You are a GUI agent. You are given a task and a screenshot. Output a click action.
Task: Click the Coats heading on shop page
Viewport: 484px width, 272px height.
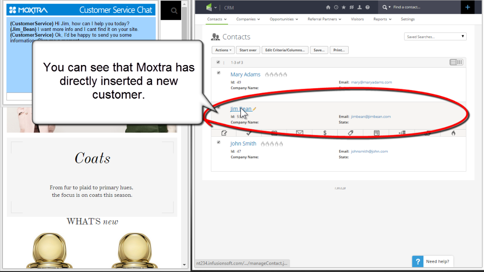coord(92,158)
